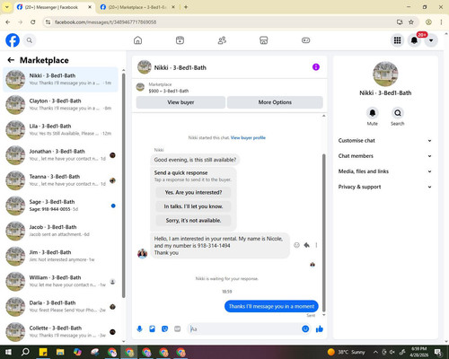This screenshot has width=449, height=359.
Task: Click the address bar URL
Action: pyautogui.click(x=105, y=22)
